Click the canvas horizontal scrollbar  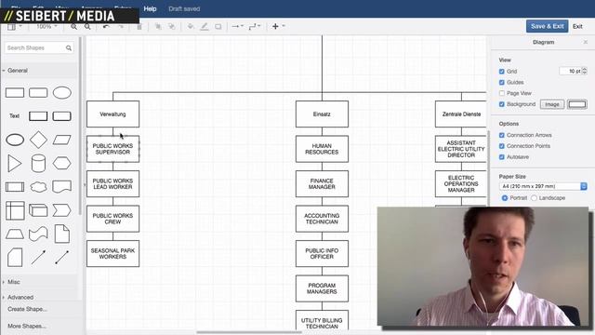pyautogui.click(x=249, y=332)
